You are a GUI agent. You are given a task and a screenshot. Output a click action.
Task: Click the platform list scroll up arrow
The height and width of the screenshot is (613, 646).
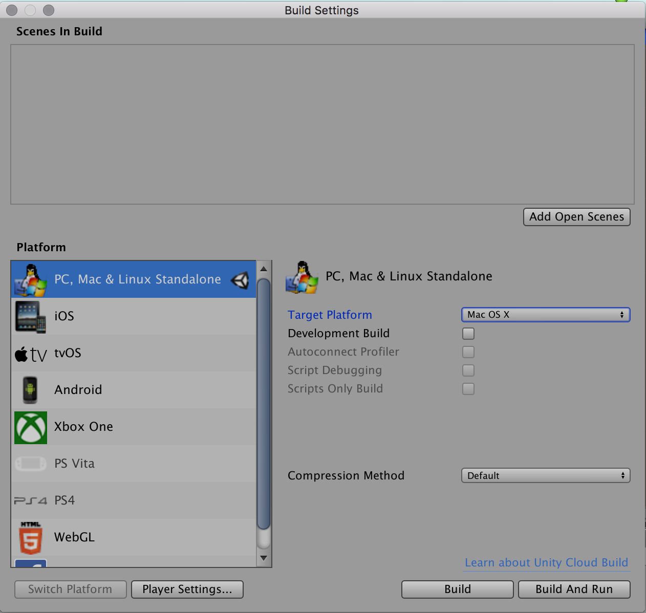point(264,269)
